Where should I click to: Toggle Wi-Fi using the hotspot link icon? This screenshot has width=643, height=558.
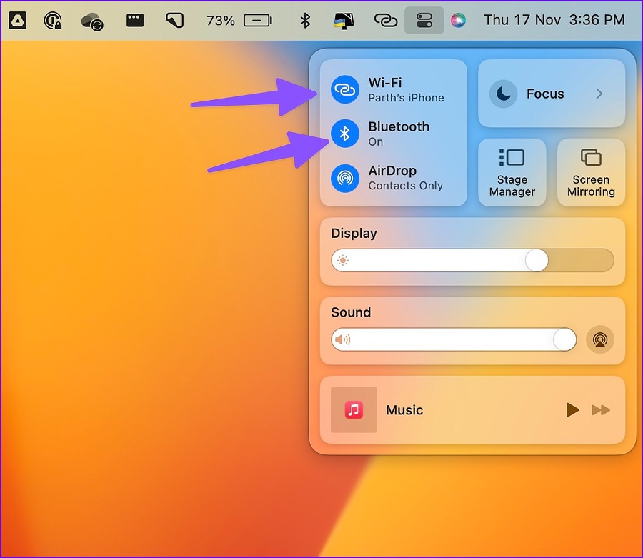(345, 89)
